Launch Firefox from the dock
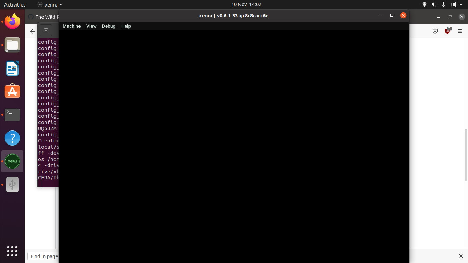The width and height of the screenshot is (468, 263). pos(12,22)
